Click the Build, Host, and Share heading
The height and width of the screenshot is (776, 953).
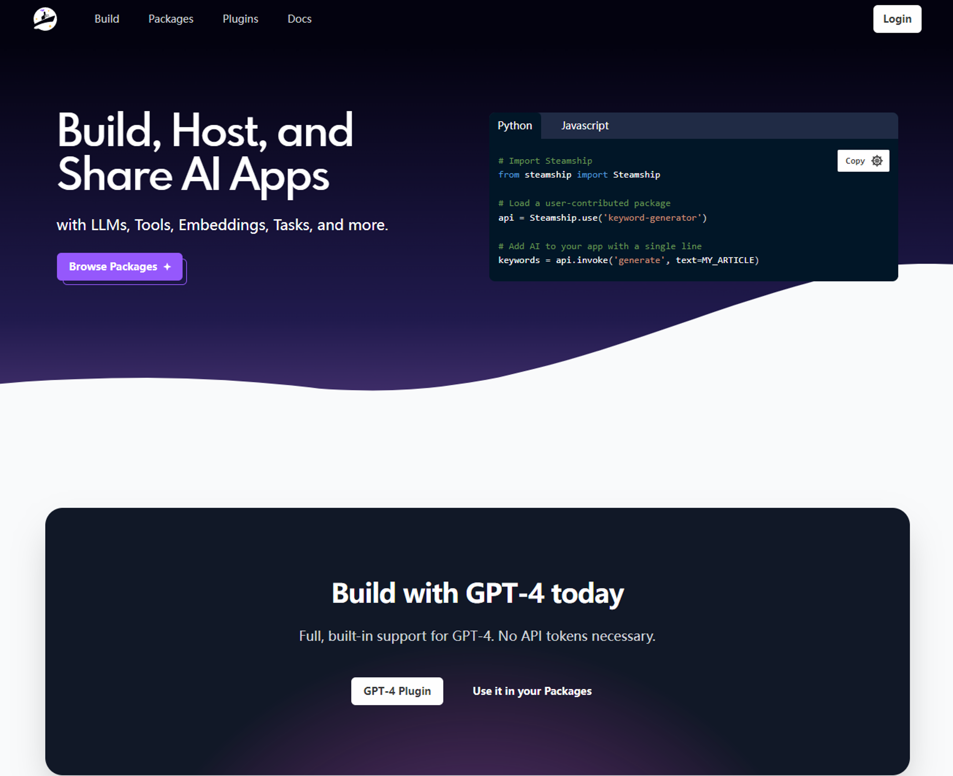[x=205, y=153]
